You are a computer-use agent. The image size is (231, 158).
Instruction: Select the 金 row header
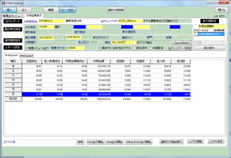coord(13,66)
